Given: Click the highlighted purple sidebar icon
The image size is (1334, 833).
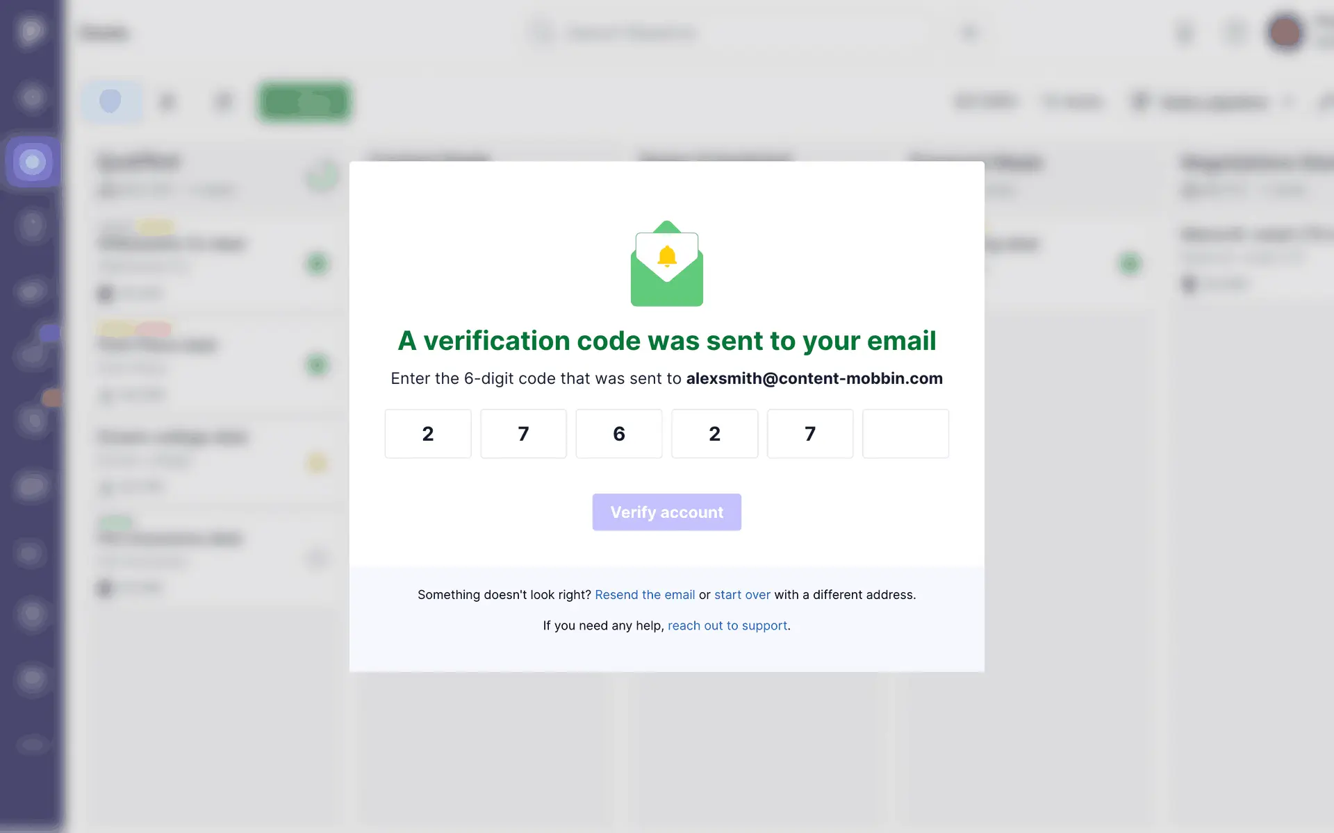Looking at the screenshot, I should (x=32, y=162).
